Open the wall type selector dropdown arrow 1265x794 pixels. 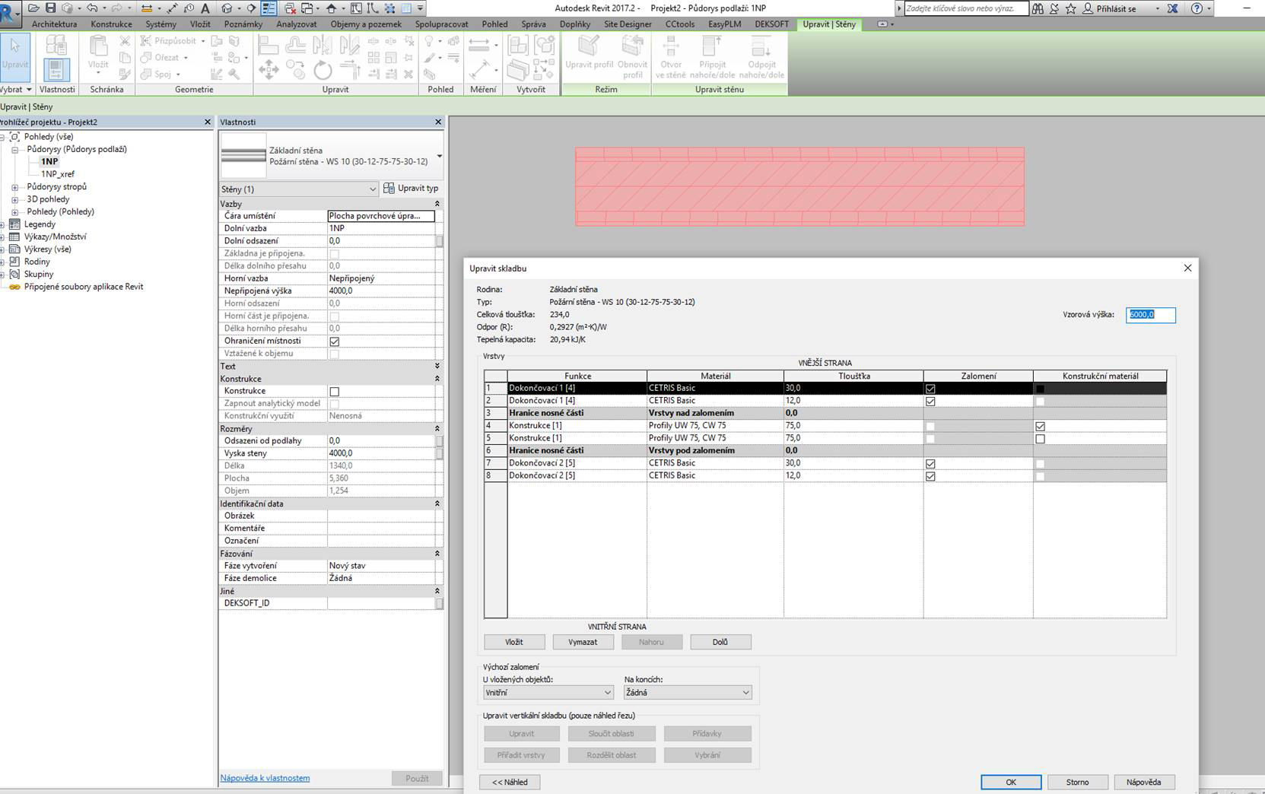click(439, 156)
